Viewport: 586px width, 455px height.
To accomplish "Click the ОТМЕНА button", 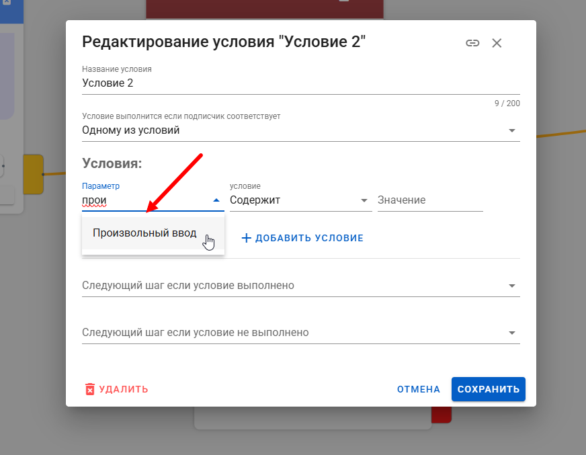I will [x=418, y=389].
